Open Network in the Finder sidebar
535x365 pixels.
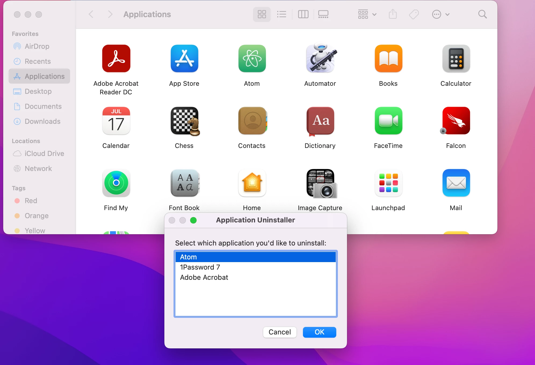(x=39, y=169)
